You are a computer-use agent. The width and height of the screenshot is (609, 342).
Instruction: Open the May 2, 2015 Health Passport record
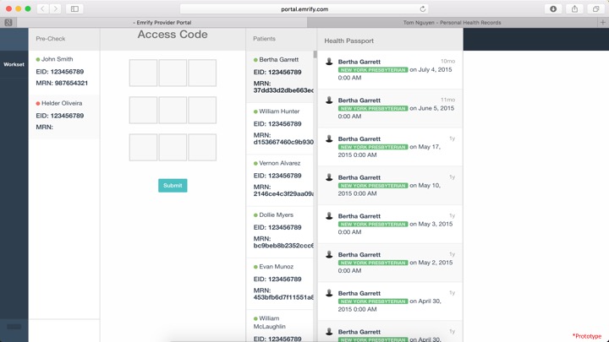click(x=390, y=263)
